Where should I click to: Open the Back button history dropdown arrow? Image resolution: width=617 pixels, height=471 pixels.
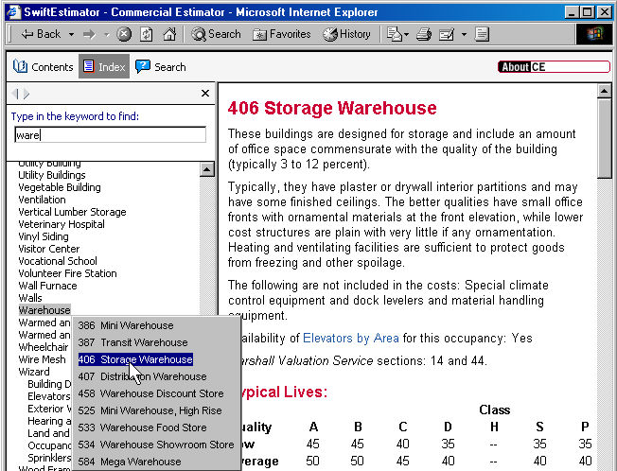pyautogui.click(x=71, y=35)
